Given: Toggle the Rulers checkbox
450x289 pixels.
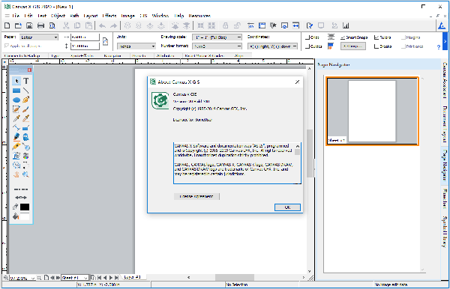Looking at the screenshot, I should [x=376, y=37].
